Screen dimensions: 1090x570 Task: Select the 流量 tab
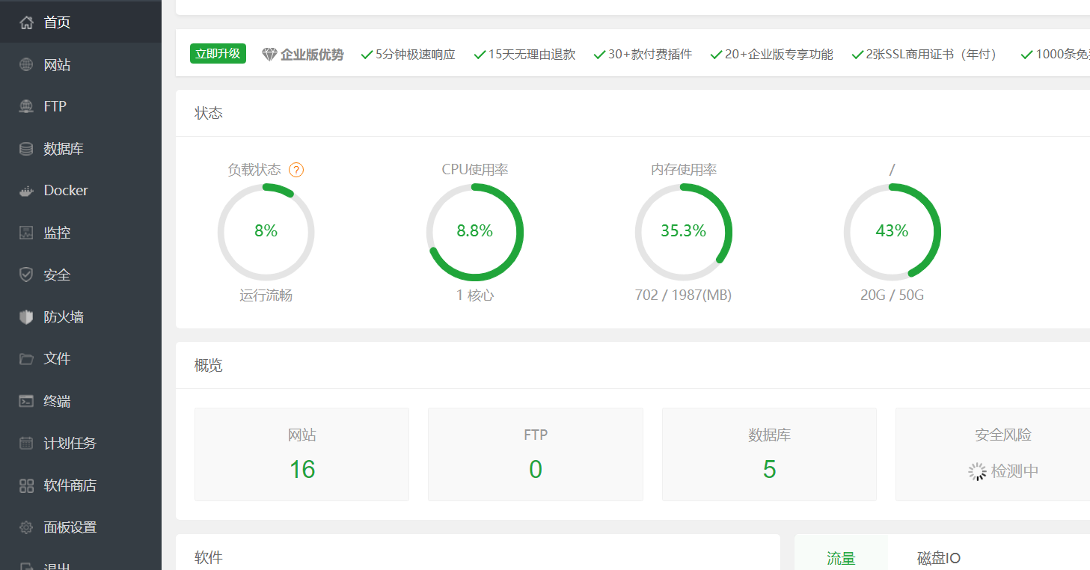(x=841, y=558)
